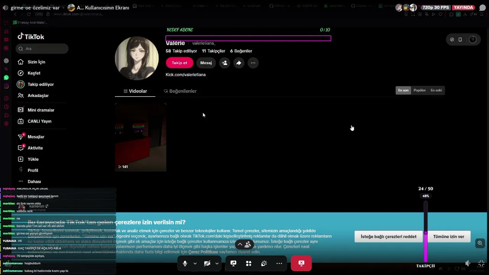Viewport: 489px width, 275px height.
Task: Open the activities icon in the call bar
Action: click(x=249, y=264)
